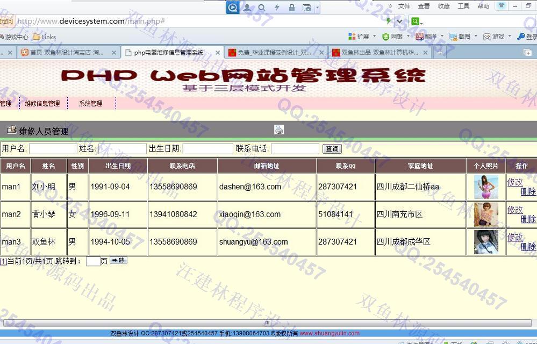Open the dropdown arrow next to 翻译
537x344 pixels.
click(442, 37)
